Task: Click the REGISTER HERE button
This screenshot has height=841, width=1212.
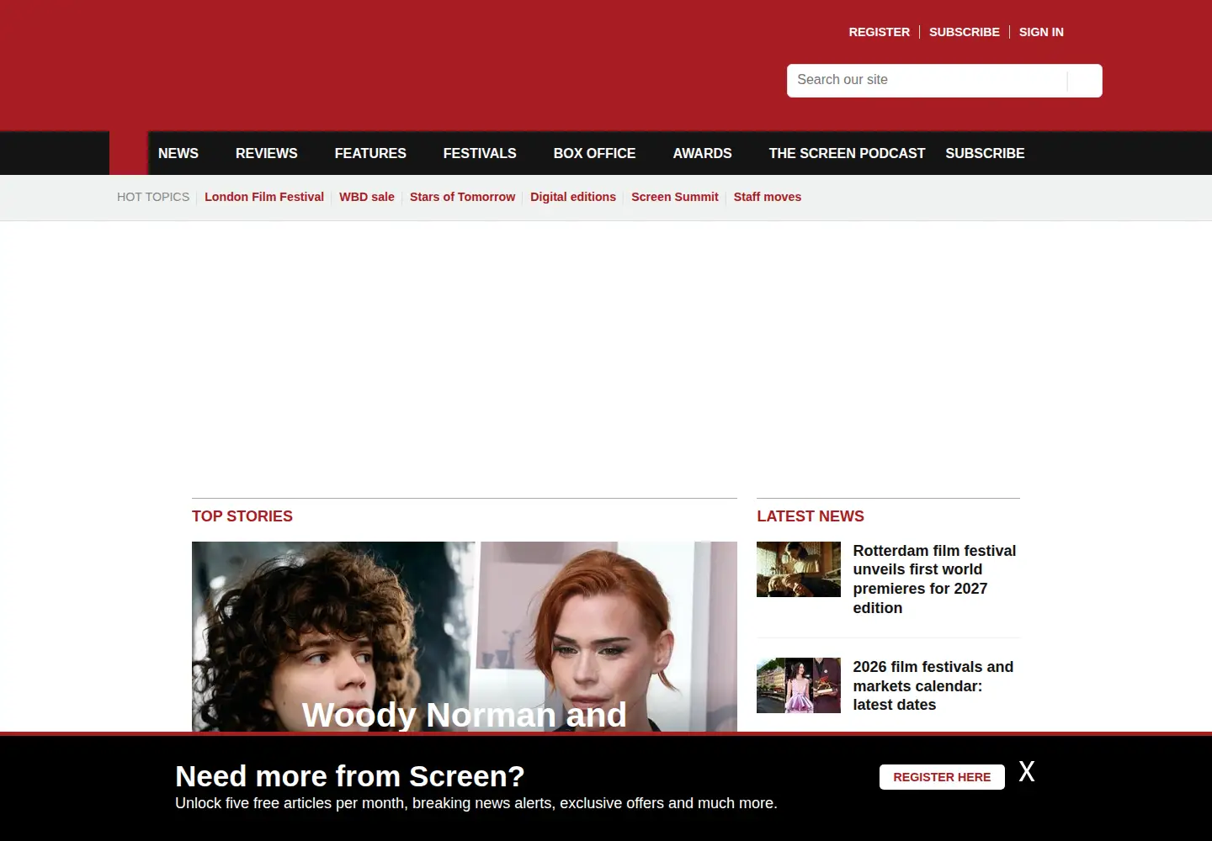Action: click(942, 777)
